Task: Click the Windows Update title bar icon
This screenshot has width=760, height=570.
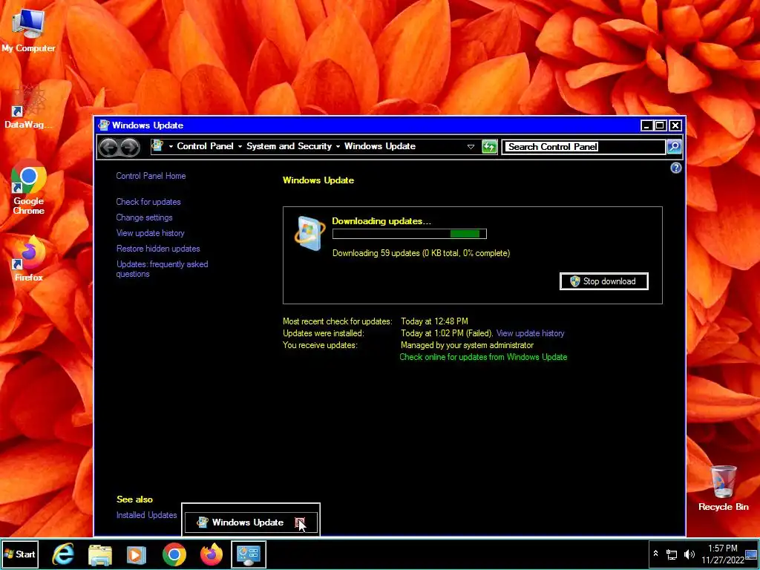Action: pyautogui.click(x=104, y=125)
